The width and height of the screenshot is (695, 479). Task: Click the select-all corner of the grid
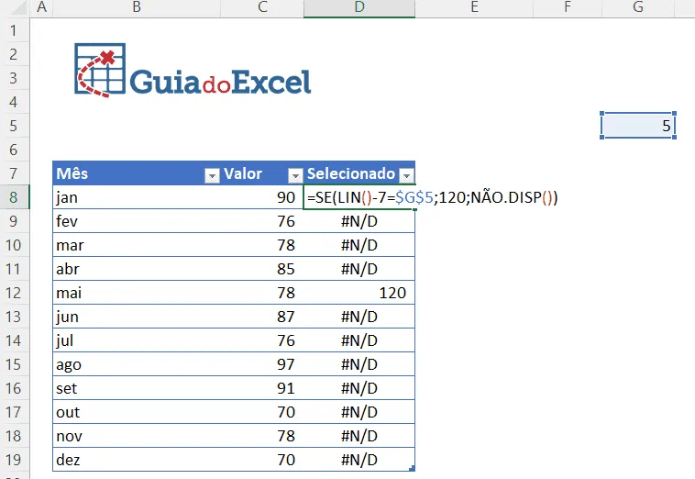(17, 7)
